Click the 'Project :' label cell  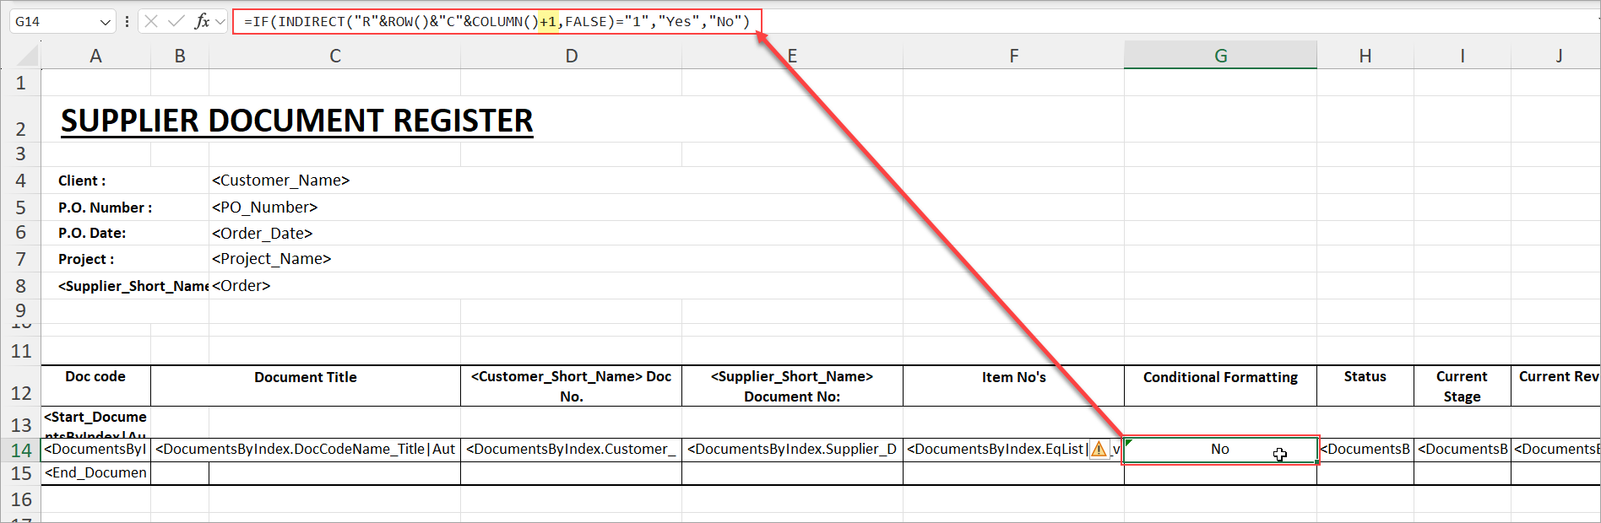pyautogui.click(x=86, y=259)
